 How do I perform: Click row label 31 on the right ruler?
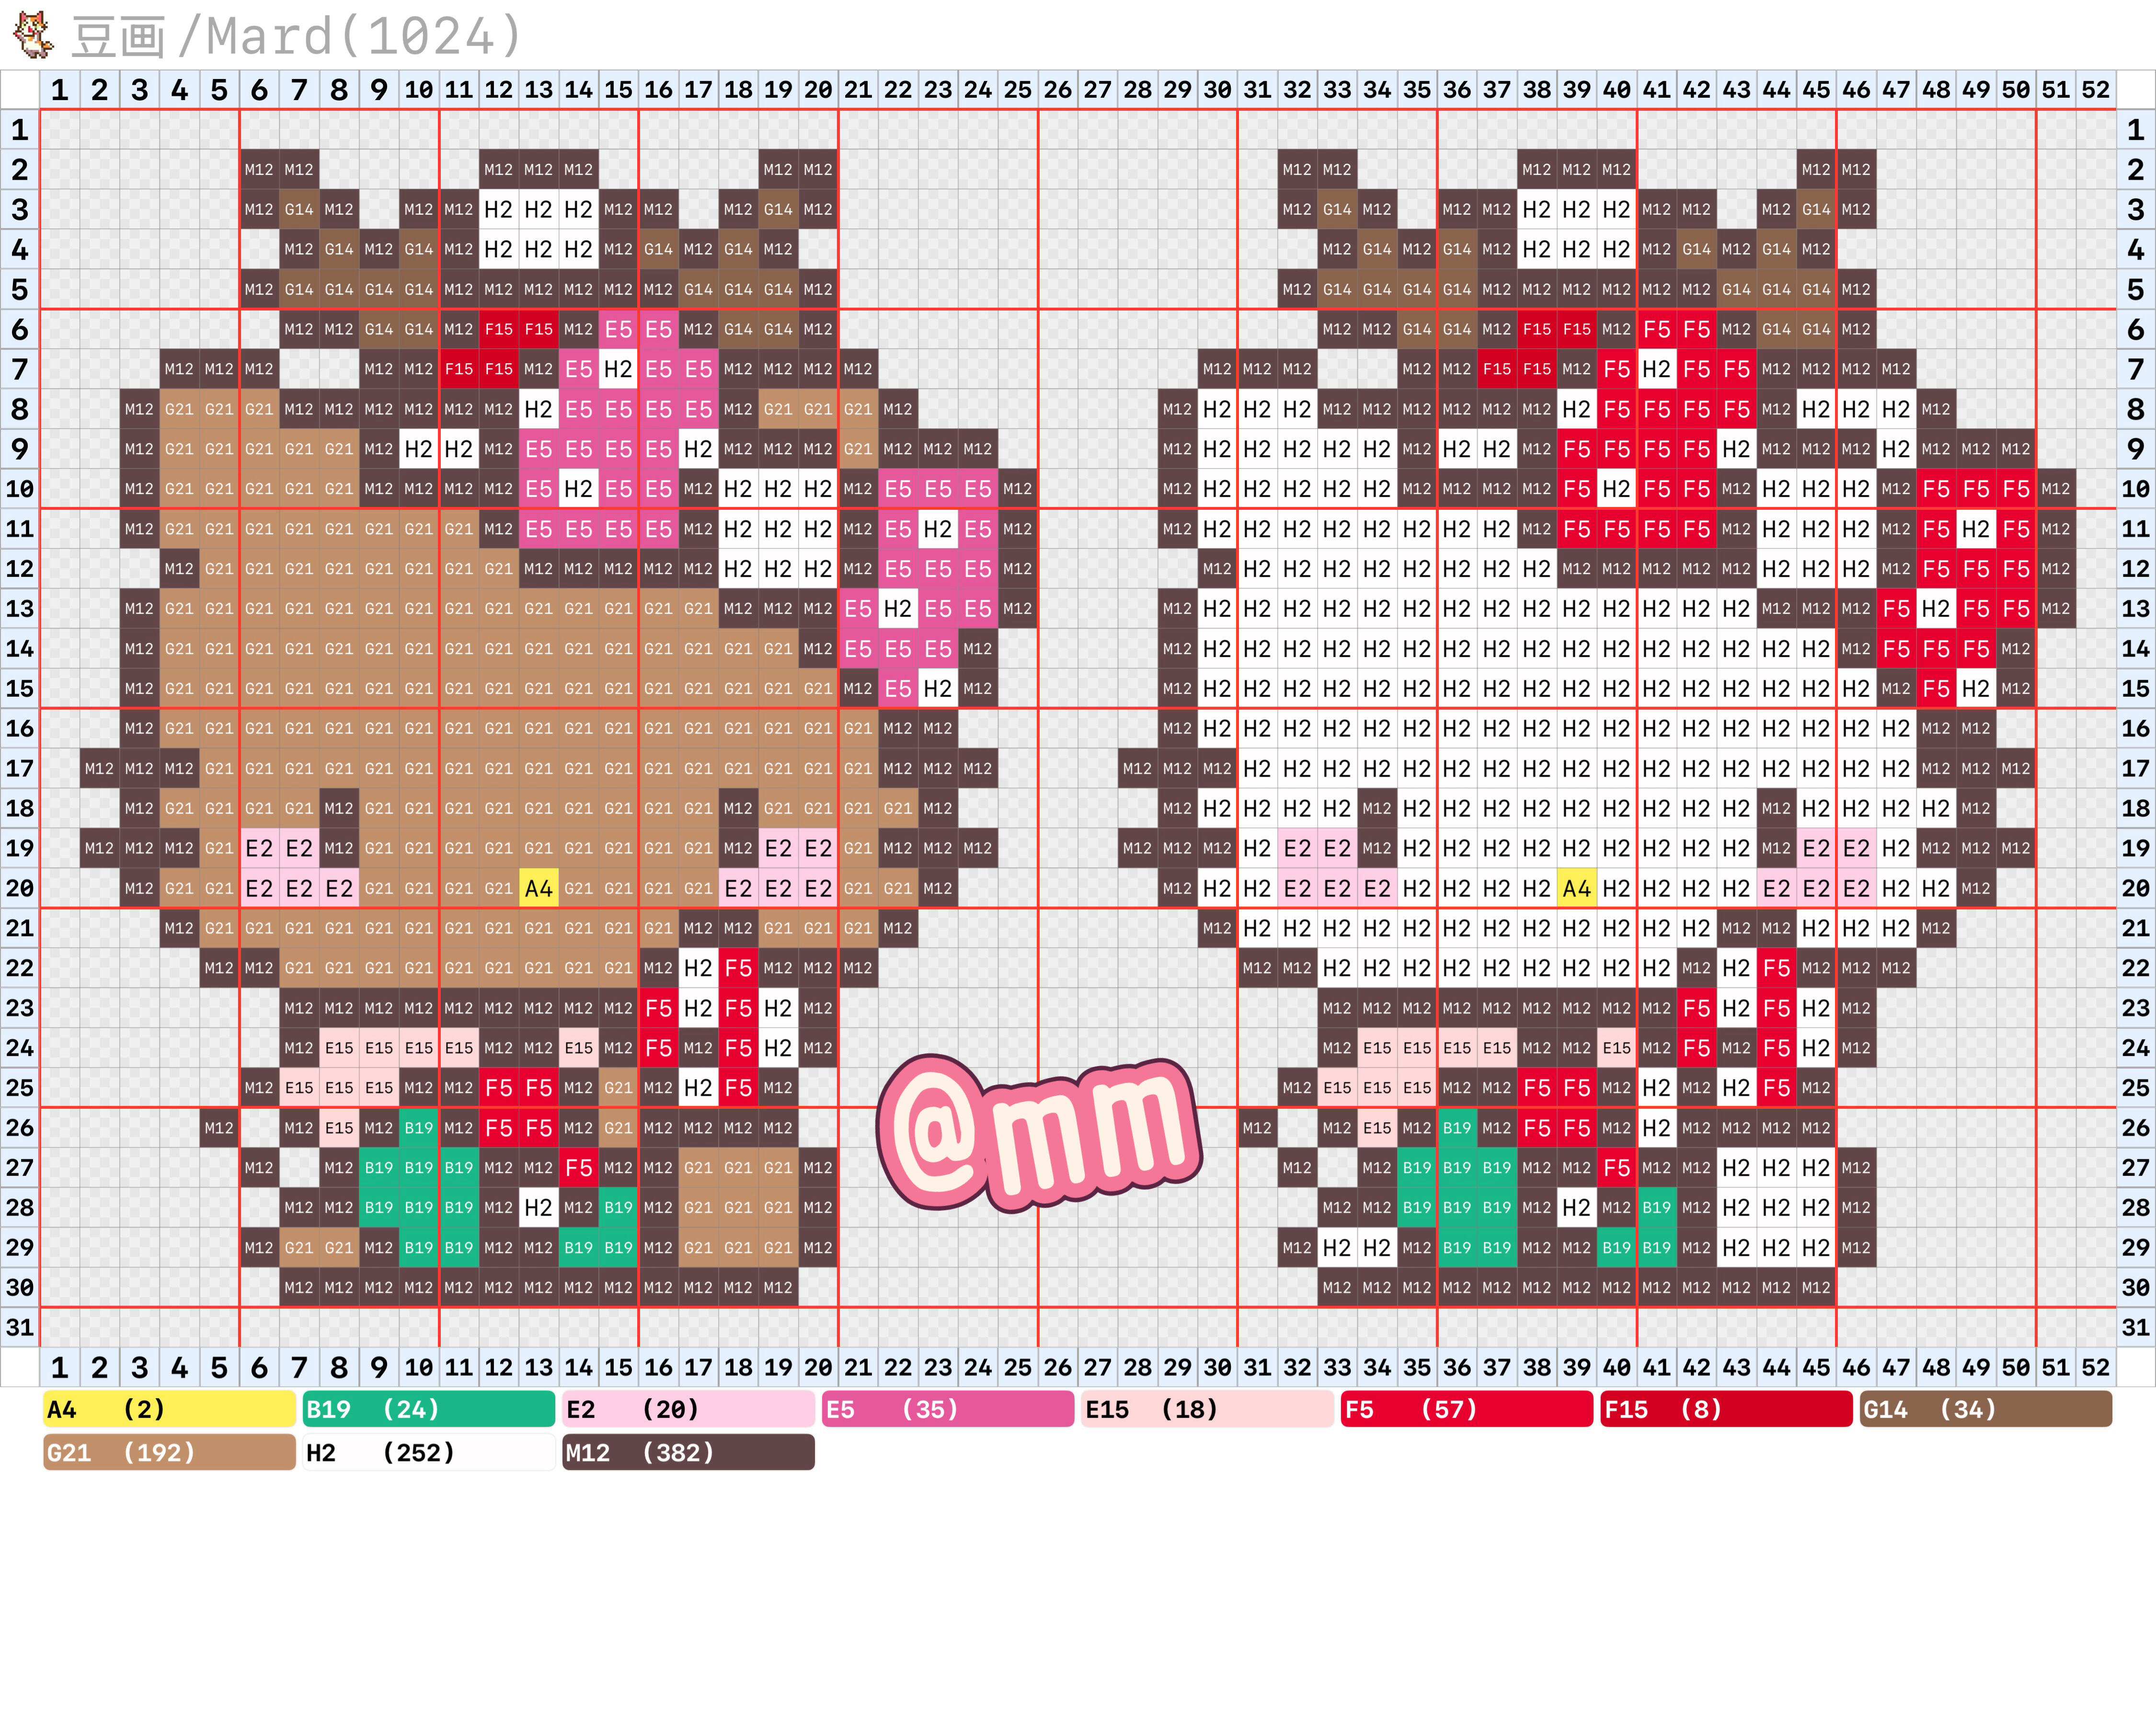pos(2136,1327)
